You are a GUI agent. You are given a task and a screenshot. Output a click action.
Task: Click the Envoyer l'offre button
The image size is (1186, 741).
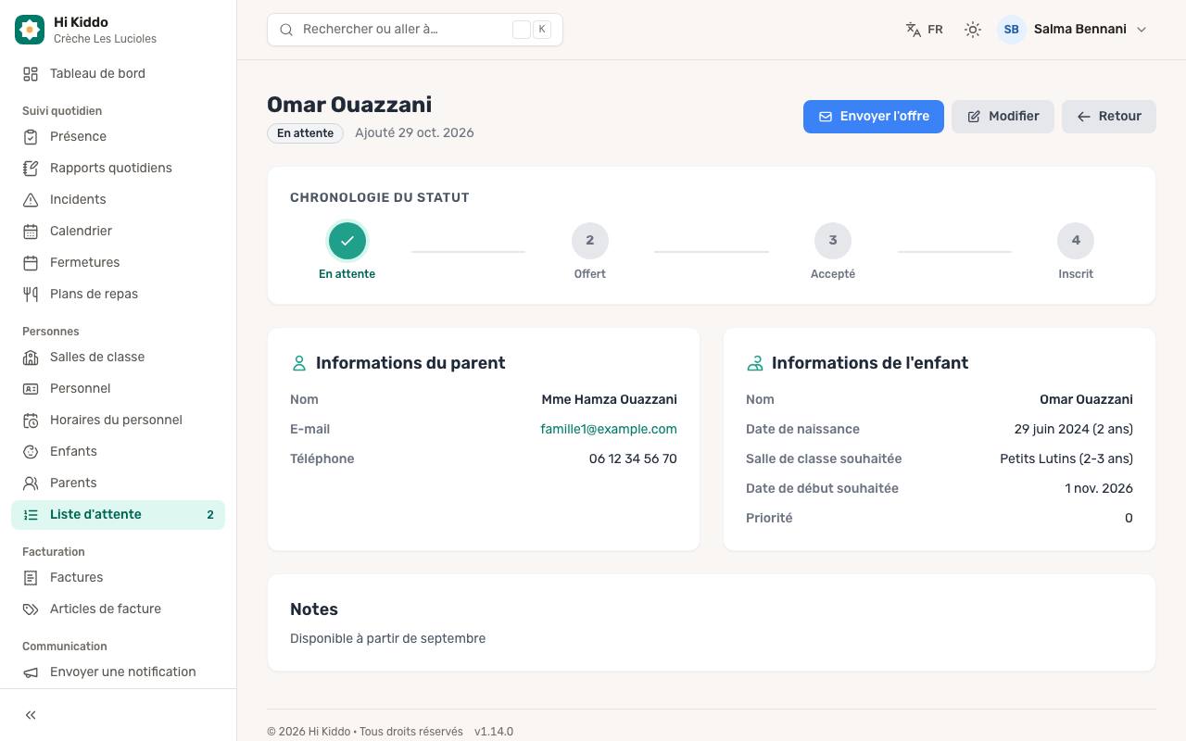click(874, 117)
